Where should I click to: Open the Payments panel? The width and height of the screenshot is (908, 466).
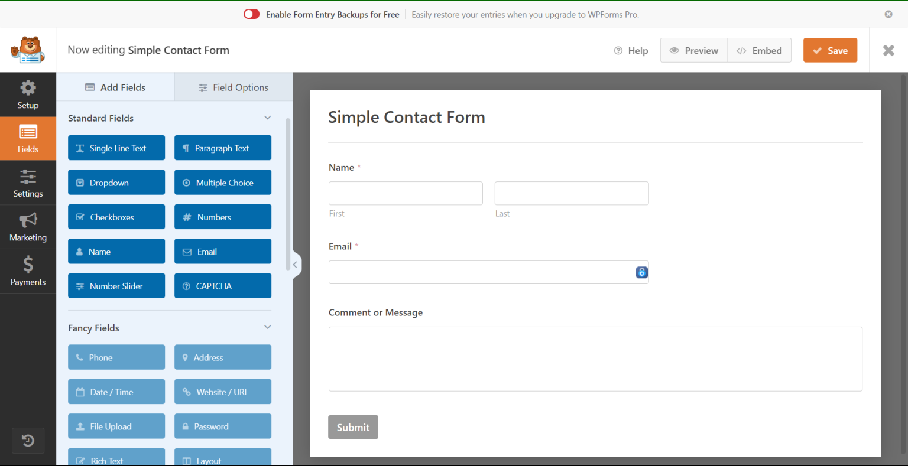[28, 271]
